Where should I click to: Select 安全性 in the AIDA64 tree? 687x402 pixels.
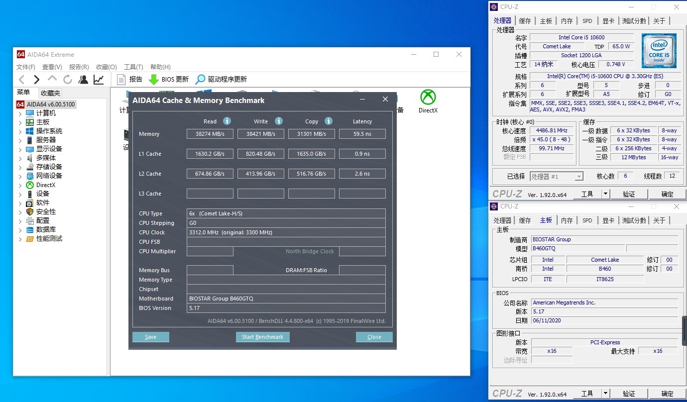[x=46, y=211]
